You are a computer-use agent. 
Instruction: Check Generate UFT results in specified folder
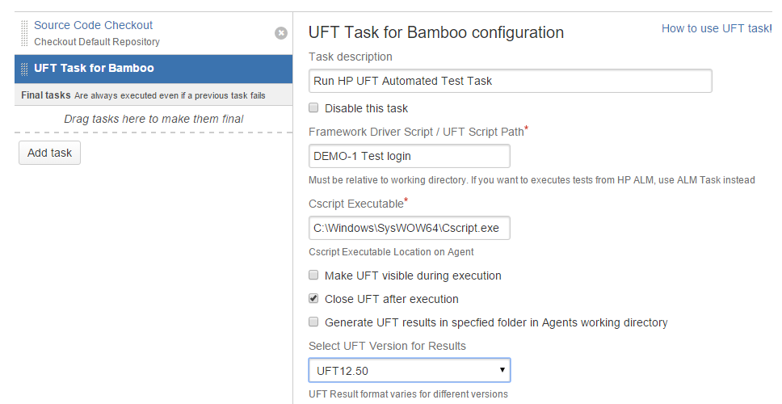click(x=313, y=322)
